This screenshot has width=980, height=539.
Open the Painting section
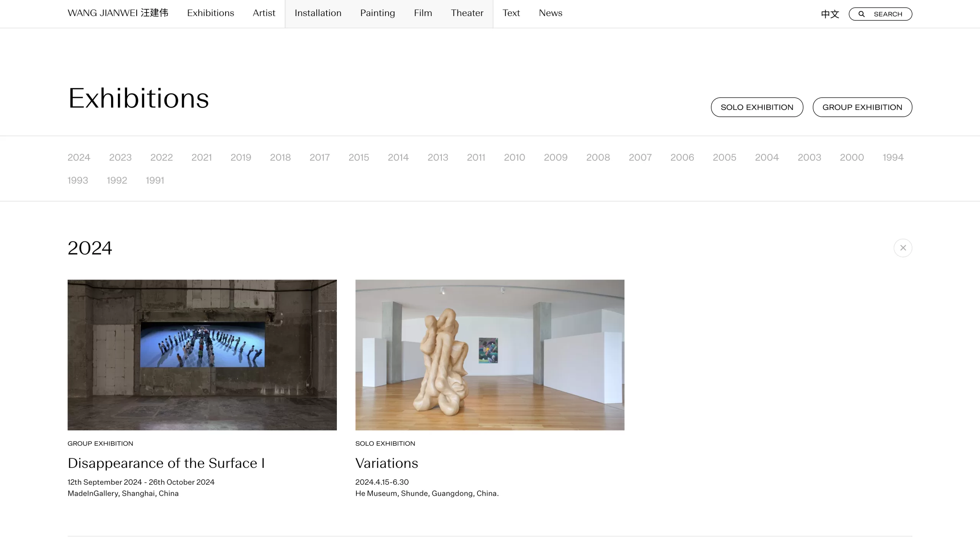[x=377, y=13]
